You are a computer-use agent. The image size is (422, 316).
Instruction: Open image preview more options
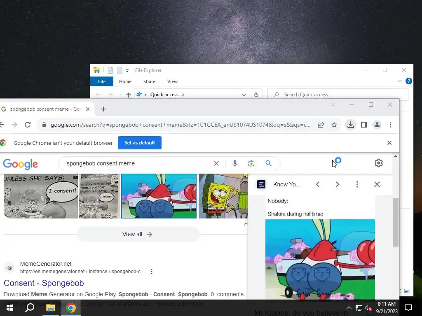357,184
